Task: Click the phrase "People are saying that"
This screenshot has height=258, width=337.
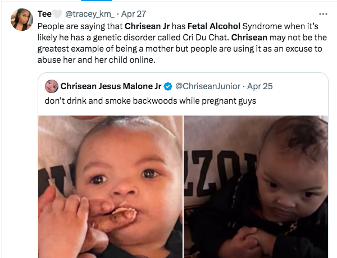Action: (80, 26)
